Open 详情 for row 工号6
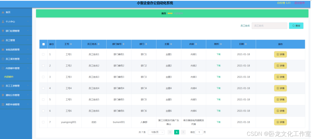312x139 pixels. click(x=280, y=111)
